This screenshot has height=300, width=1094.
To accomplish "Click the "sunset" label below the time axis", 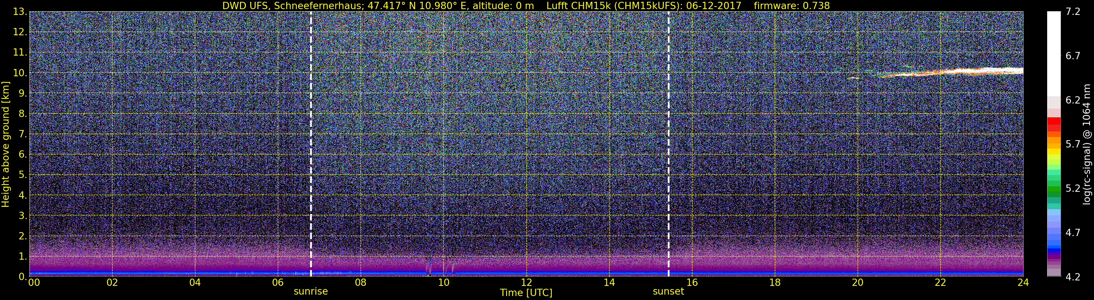I will coord(668,292).
